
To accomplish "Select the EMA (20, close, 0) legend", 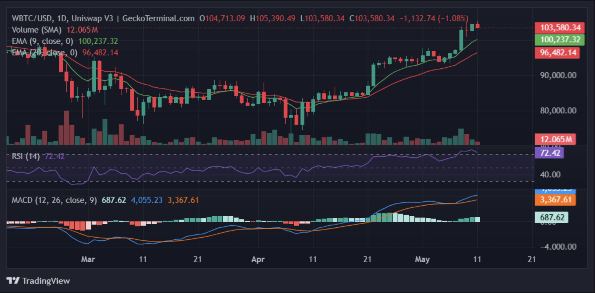I will point(44,53).
